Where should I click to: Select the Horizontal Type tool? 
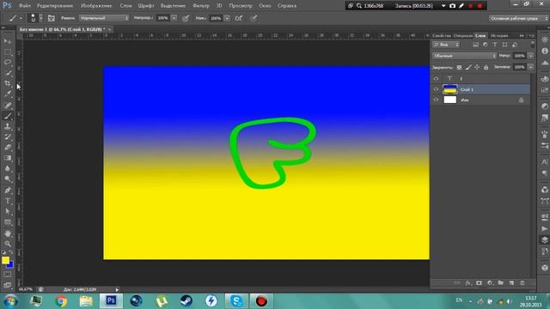(8, 201)
